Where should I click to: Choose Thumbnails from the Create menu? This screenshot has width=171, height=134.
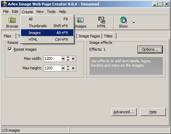[47, 26]
